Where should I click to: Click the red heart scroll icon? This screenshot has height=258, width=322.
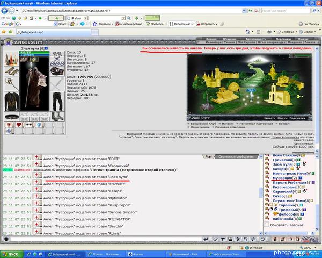[19, 125]
